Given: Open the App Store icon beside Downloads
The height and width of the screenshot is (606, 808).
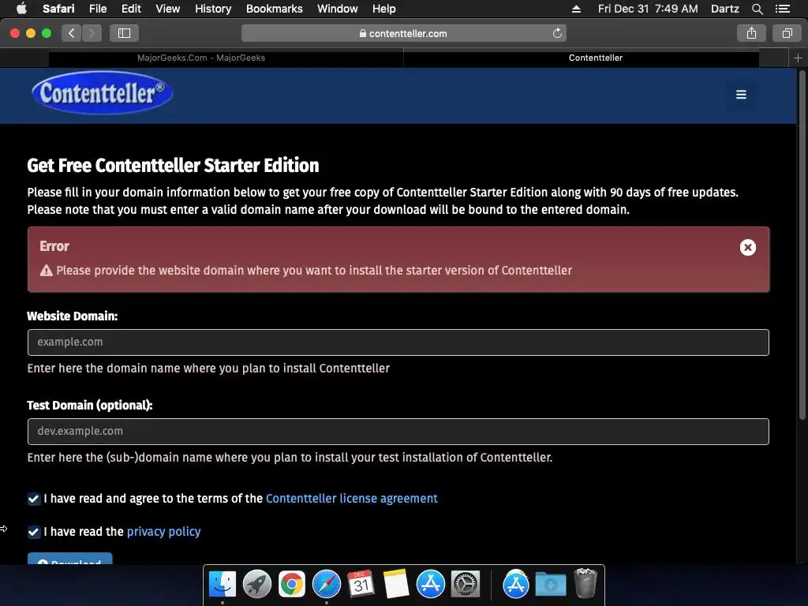Looking at the screenshot, I should [516, 584].
